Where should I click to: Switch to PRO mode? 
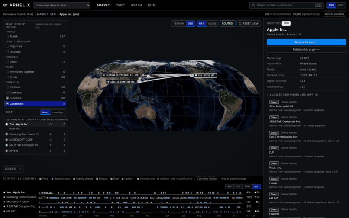tap(331, 5)
